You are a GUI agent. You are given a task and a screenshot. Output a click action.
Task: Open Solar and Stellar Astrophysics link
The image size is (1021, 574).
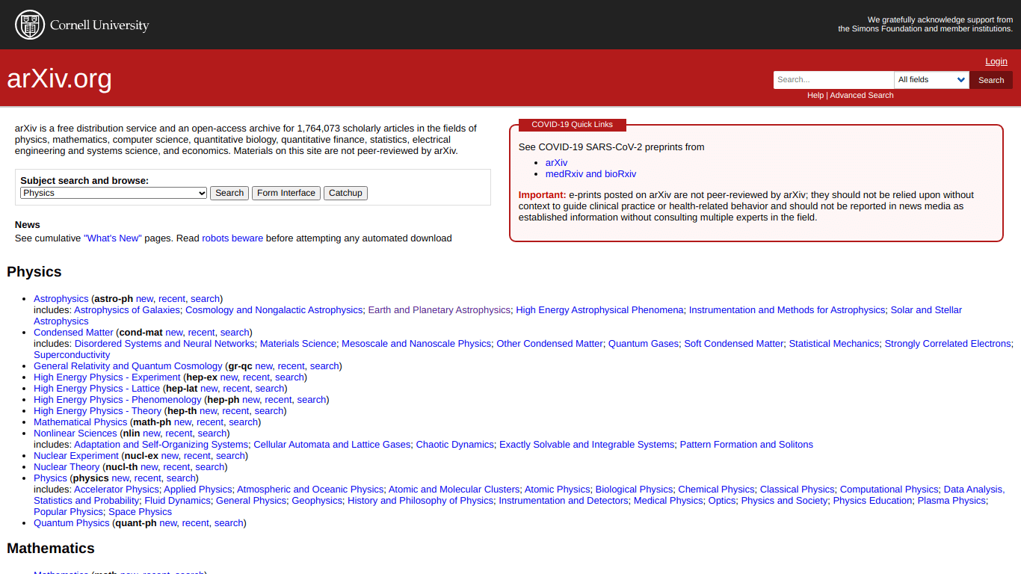926,310
